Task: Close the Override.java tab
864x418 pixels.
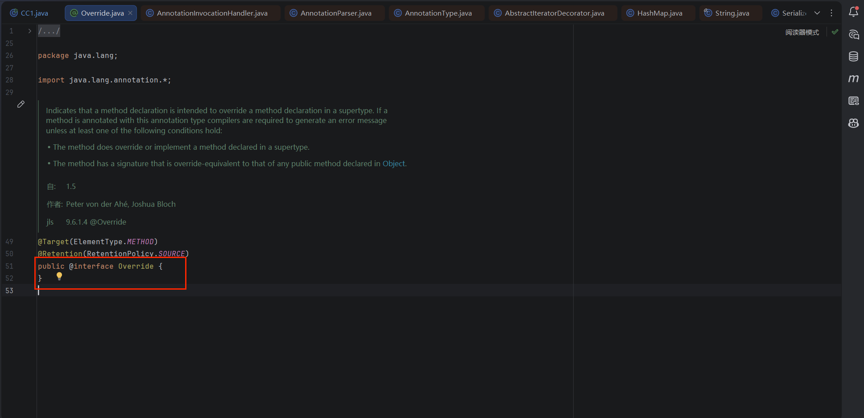Action: pyautogui.click(x=130, y=13)
